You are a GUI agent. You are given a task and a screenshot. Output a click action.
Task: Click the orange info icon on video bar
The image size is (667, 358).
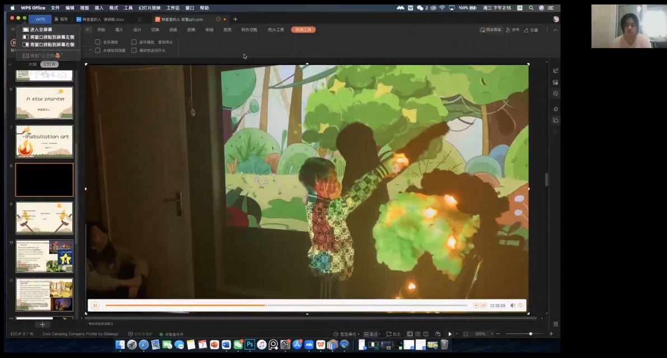click(x=520, y=305)
